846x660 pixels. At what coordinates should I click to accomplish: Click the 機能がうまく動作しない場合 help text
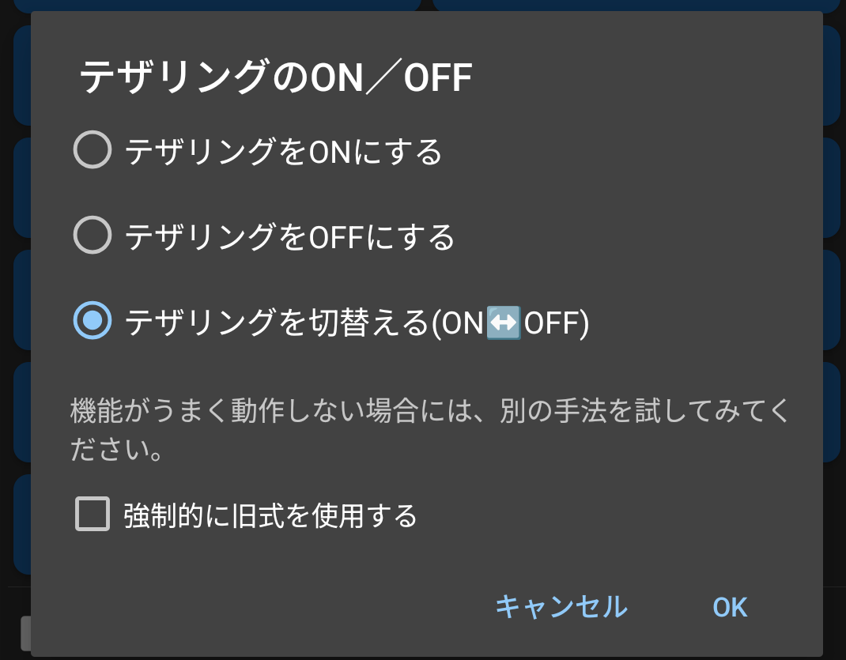(x=430, y=430)
